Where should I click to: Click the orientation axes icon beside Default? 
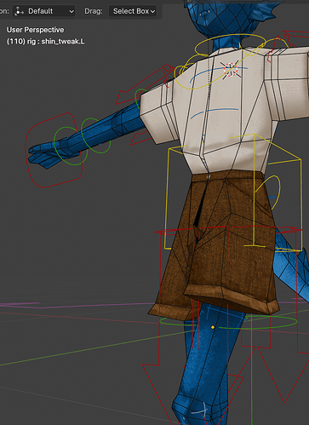pyautogui.click(x=20, y=11)
